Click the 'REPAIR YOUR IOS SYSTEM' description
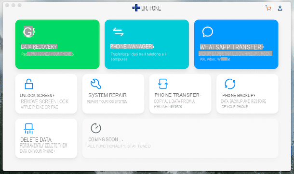Screen dimensions: 294x174 coord(107,102)
